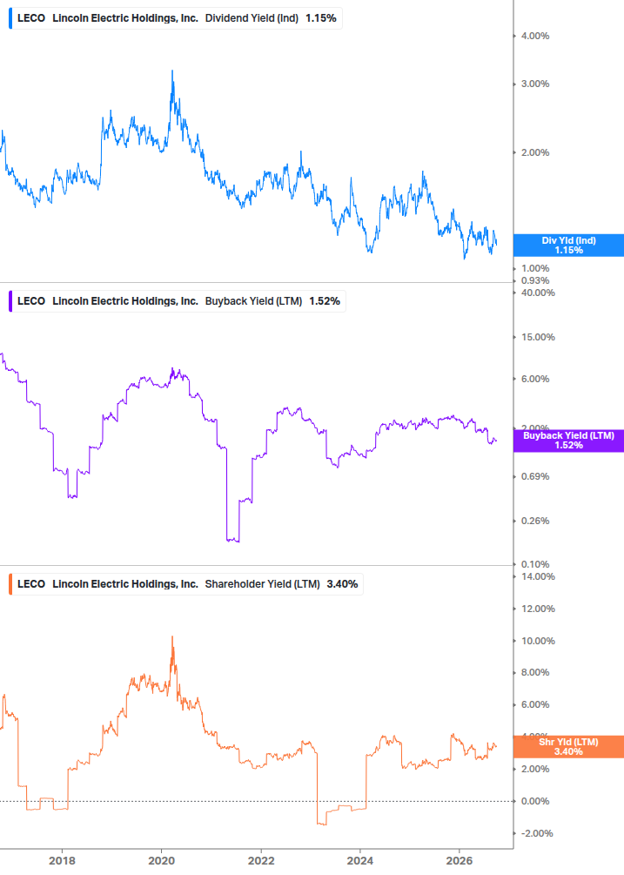Click the 10.00% tick on shareholder yield axis

pyautogui.click(x=538, y=641)
